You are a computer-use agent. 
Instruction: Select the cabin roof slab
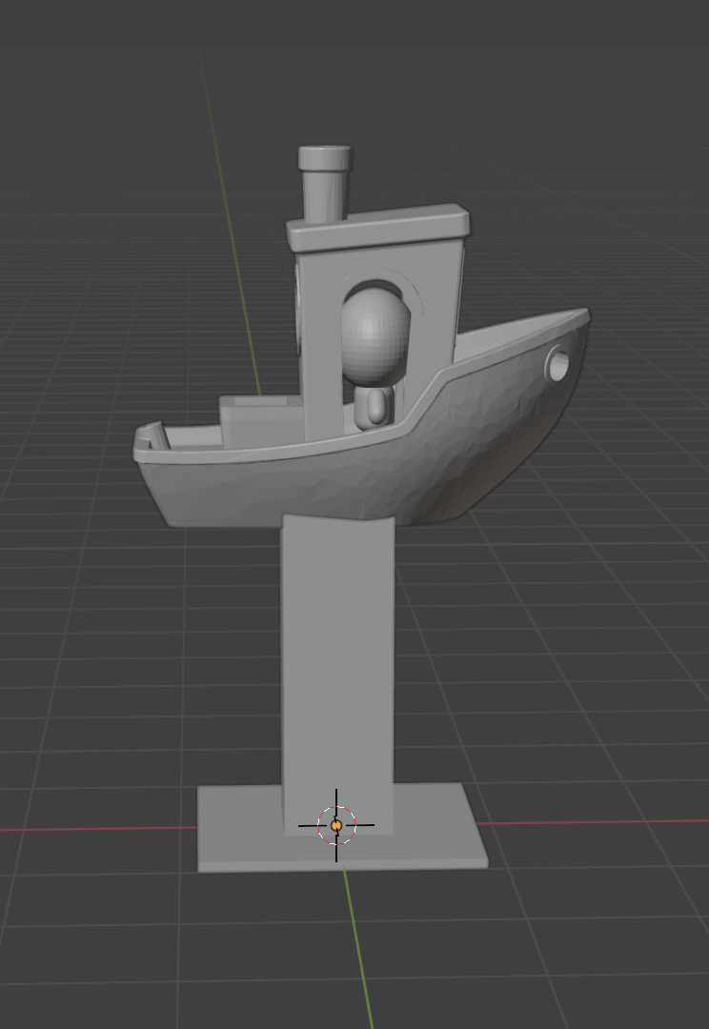pos(377,227)
